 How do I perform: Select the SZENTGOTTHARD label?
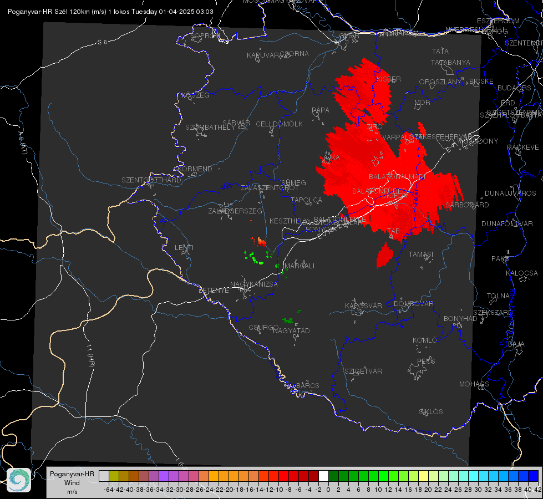click(x=151, y=180)
